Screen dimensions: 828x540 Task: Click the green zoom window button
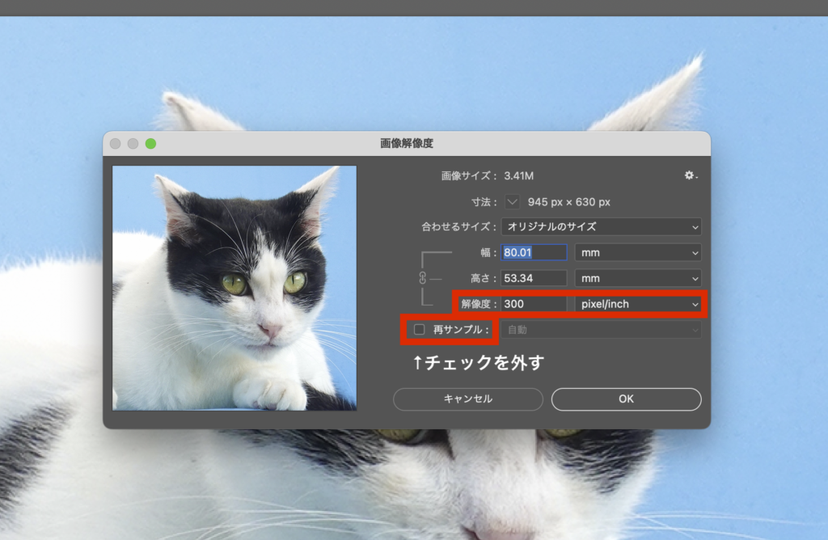pos(150,144)
